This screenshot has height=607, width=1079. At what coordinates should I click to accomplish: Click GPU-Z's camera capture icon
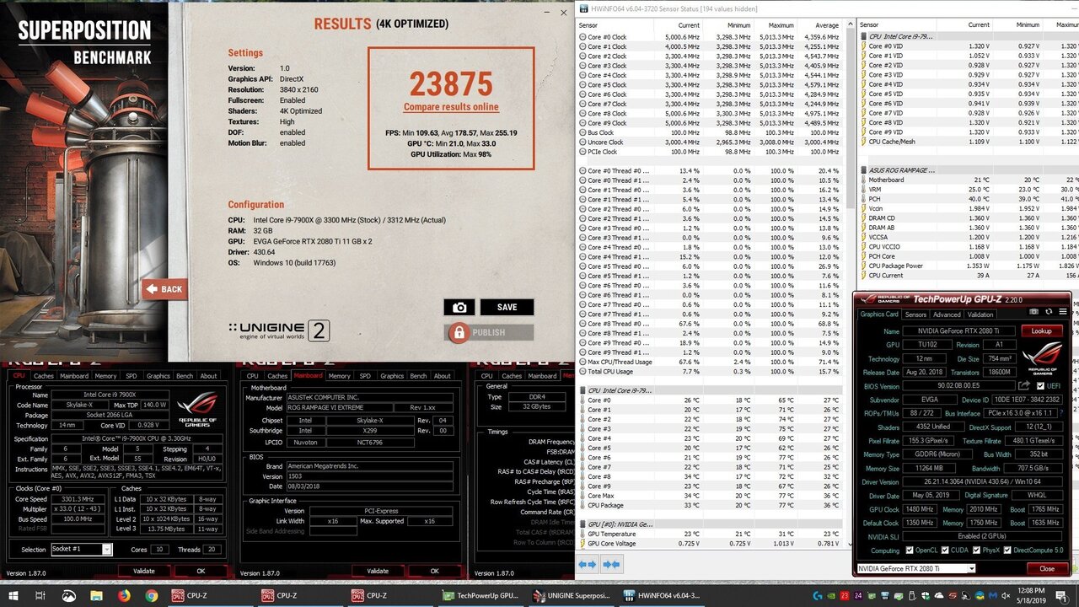point(1034,312)
